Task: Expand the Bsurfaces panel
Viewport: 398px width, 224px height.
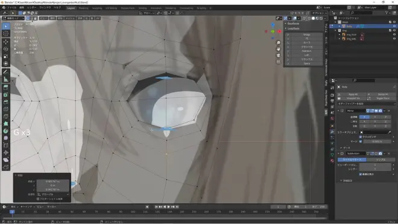Action: pyautogui.click(x=286, y=24)
